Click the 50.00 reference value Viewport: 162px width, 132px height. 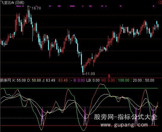tap(150, 80)
